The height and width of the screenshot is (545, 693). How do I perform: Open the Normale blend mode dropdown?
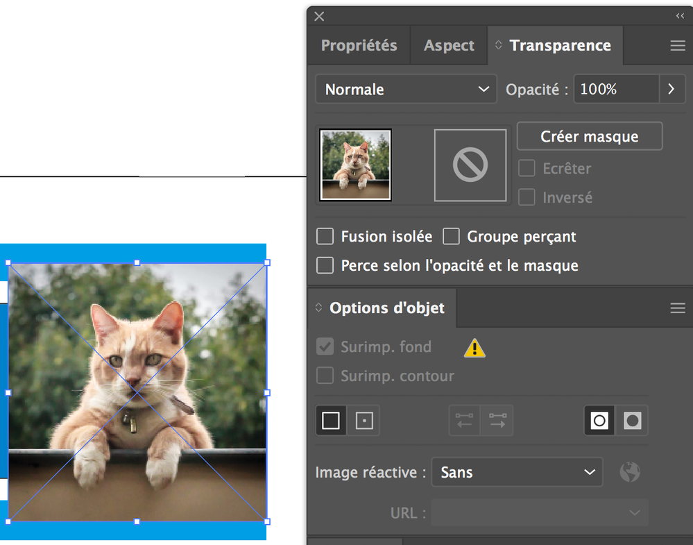coord(406,89)
